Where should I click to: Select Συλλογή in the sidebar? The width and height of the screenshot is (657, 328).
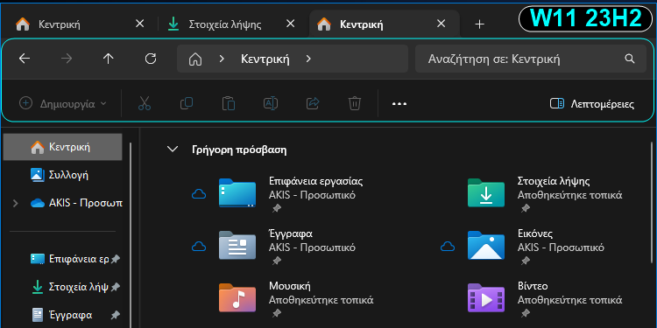[x=62, y=175]
